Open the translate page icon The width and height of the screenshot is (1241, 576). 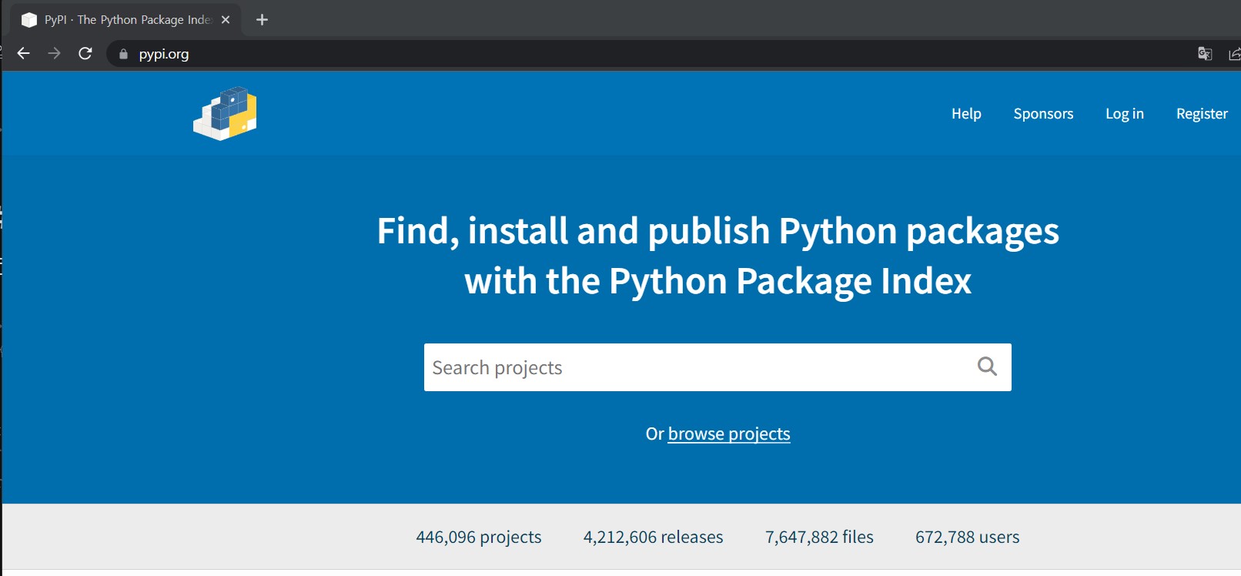pos(1205,53)
